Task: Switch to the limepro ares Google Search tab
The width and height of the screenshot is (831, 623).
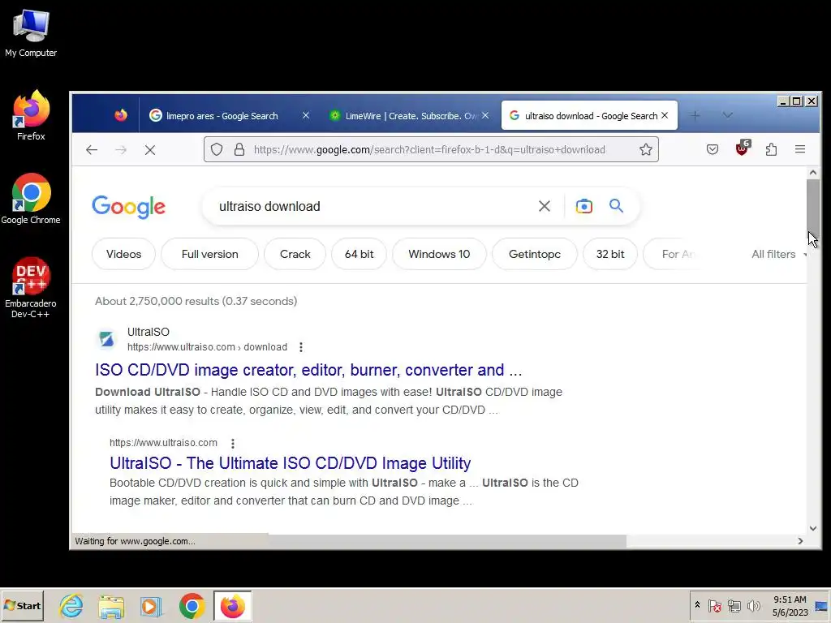Action: pos(222,115)
